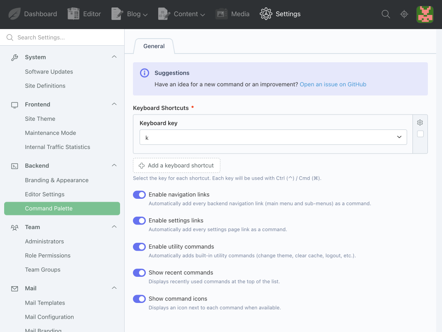Click the Suggestions info icon
The height and width of the screenshot is (332, 442).
coord(145,73)
